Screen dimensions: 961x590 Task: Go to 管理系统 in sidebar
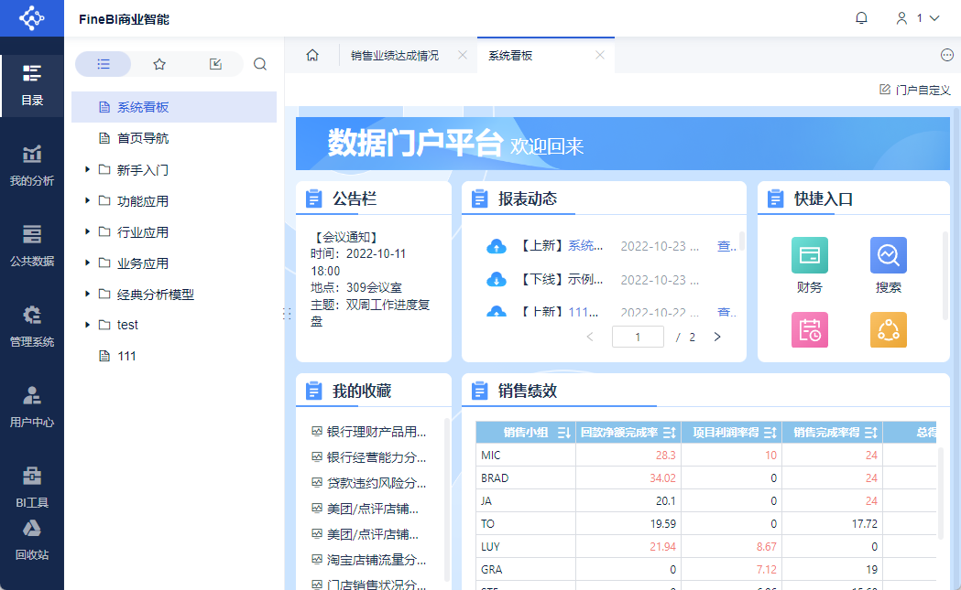32,327
